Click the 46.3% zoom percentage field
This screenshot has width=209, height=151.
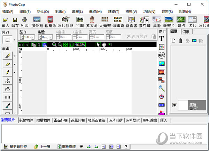(80, 45)
